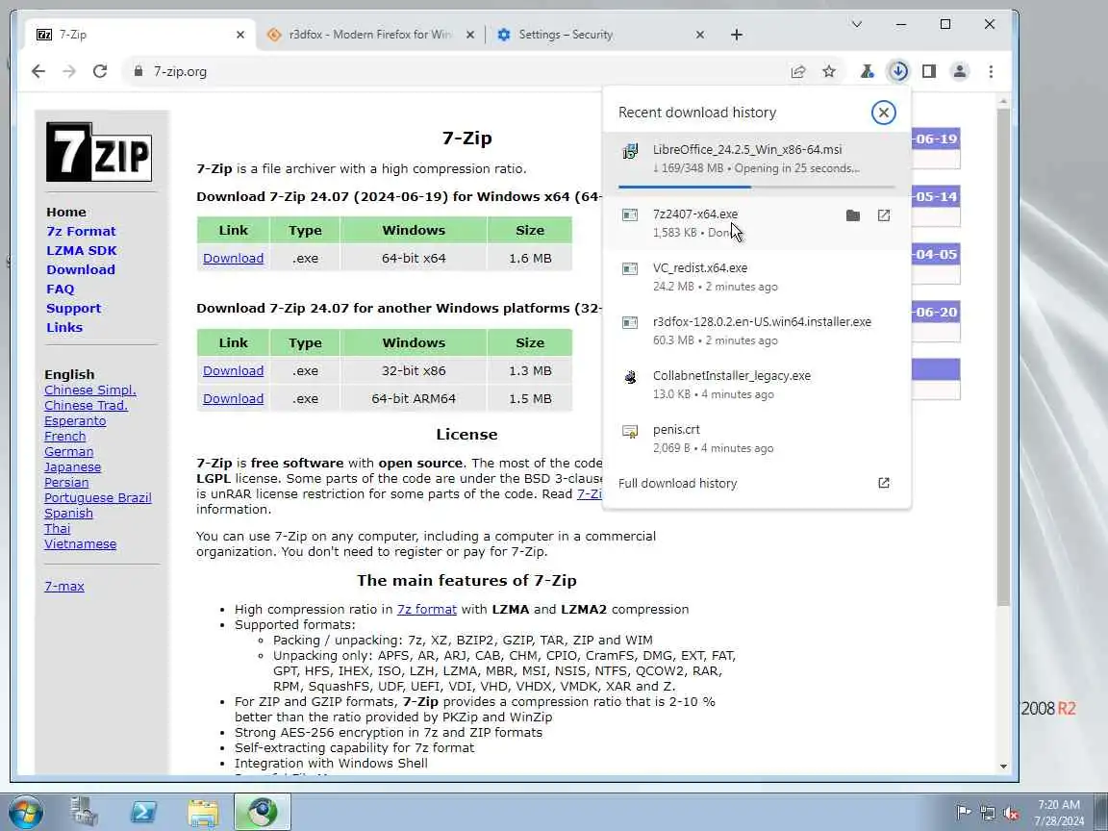The height and width of the screenshot is (831, 1108).
Task: Switch language to Portuguese Brazil
Action: tap(97, 497)
